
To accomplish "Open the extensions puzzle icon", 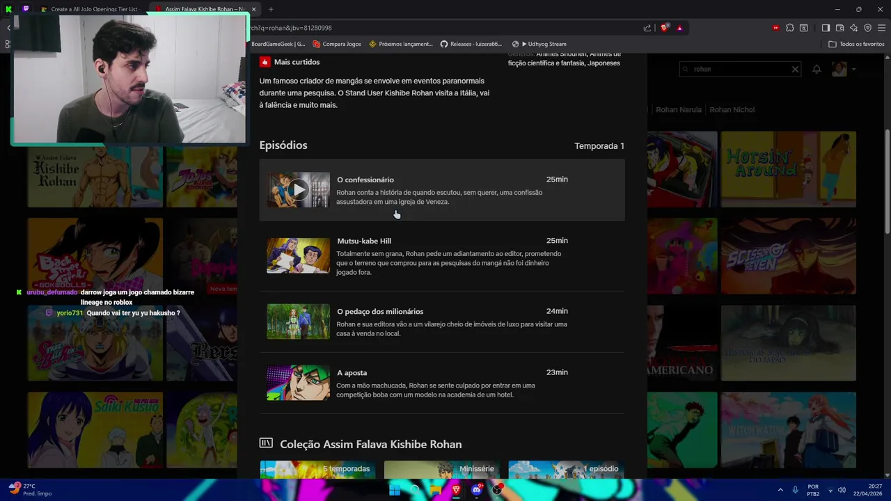I will click(790, 28).
